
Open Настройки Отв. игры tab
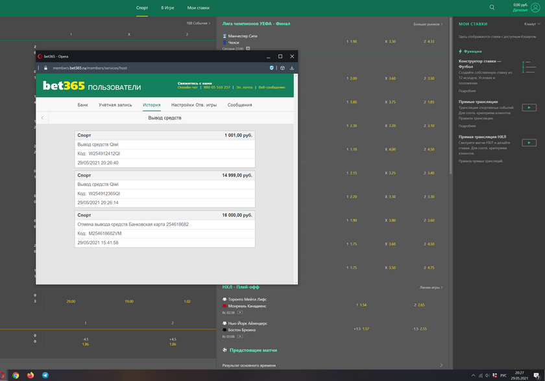(194, 105)
